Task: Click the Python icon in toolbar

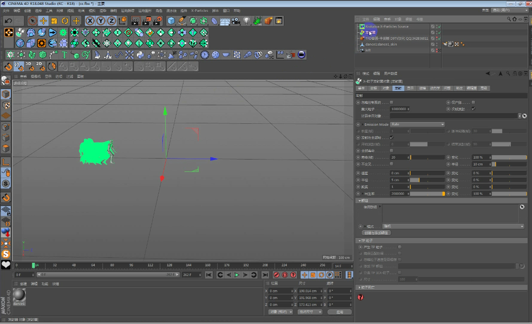Action: pos(140,55)
